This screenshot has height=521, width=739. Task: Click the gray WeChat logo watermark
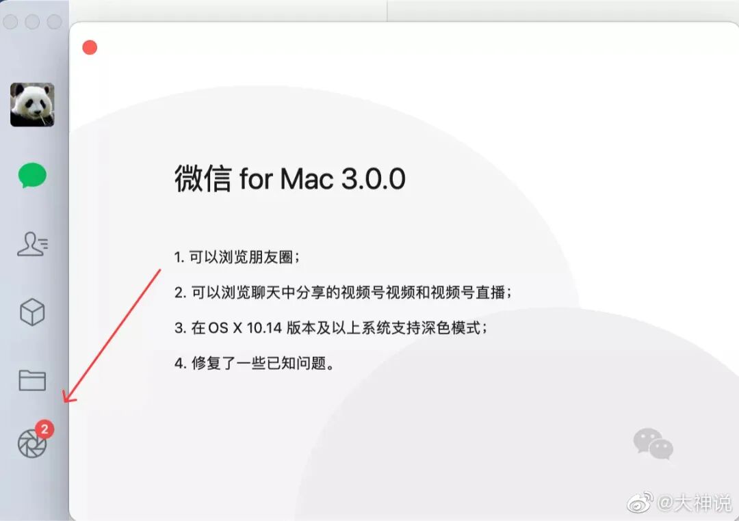tap(653, 444)
